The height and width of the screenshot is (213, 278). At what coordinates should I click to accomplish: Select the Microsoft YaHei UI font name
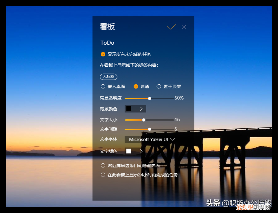pos(148,140)
